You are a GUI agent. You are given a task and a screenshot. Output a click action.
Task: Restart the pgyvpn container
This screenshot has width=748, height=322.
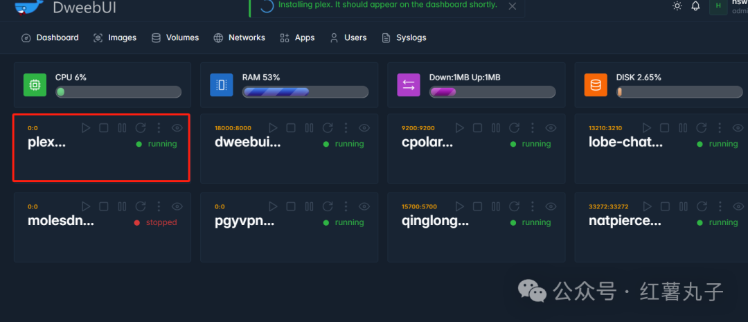point(327,206)
